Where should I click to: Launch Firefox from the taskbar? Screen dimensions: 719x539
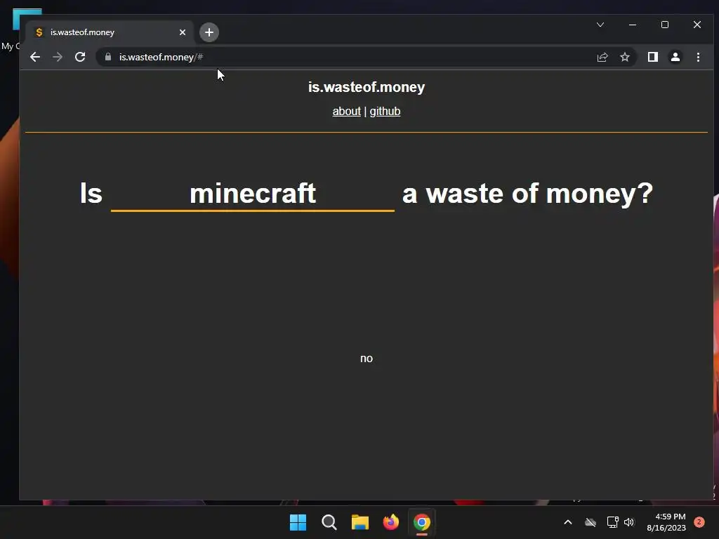390,522
